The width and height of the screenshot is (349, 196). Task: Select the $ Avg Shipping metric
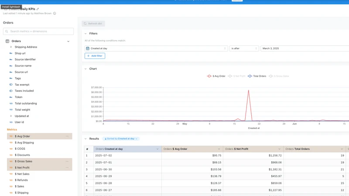click(x=24, y=143)
